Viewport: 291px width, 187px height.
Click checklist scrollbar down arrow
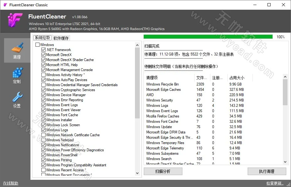click(137, 173)
